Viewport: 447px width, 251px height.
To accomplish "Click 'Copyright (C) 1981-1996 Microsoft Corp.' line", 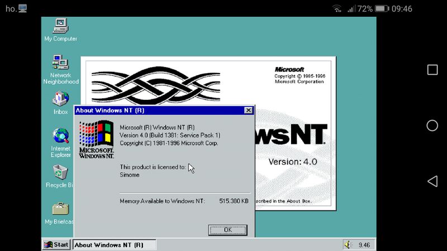I will (169, 143).
